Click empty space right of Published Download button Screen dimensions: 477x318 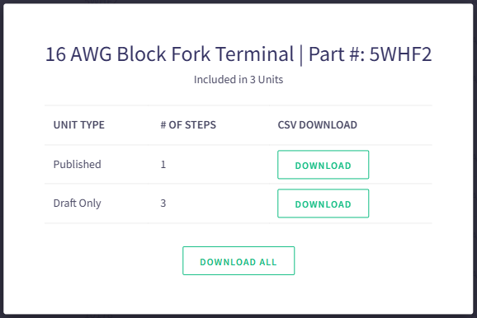click(x=400, y=165)
